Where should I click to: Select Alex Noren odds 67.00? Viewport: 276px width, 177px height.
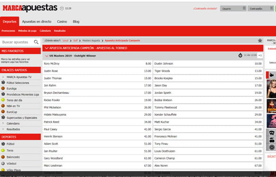(x=208, y=166)
